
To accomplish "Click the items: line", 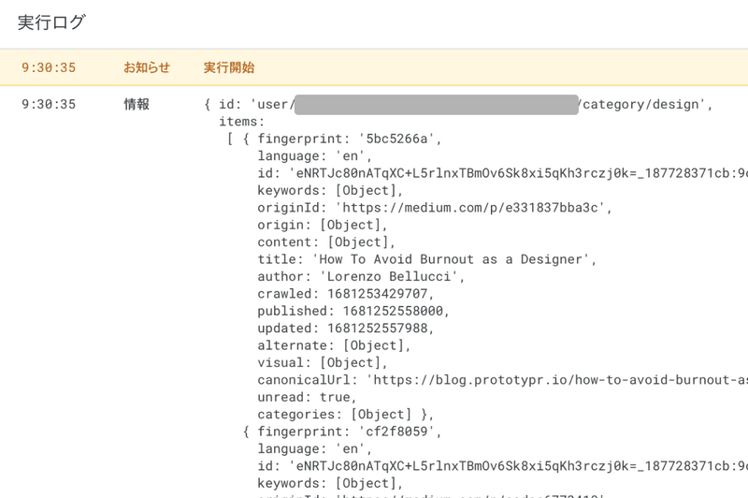I will pos(242,122).
